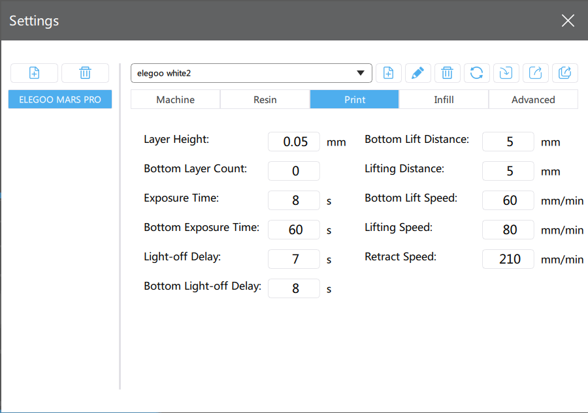Focus the Bottom Exposure Time field
Viewport: 588px width, 413px height.
coord(294,230)
